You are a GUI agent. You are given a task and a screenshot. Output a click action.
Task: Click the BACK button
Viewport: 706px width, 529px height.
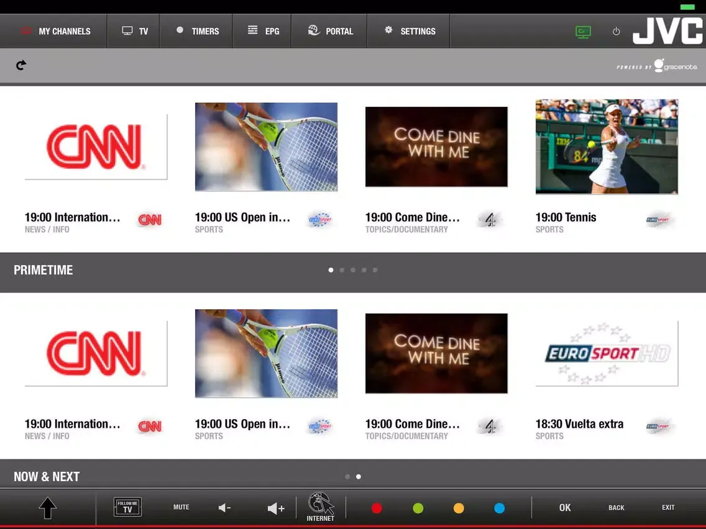(616, 507)
